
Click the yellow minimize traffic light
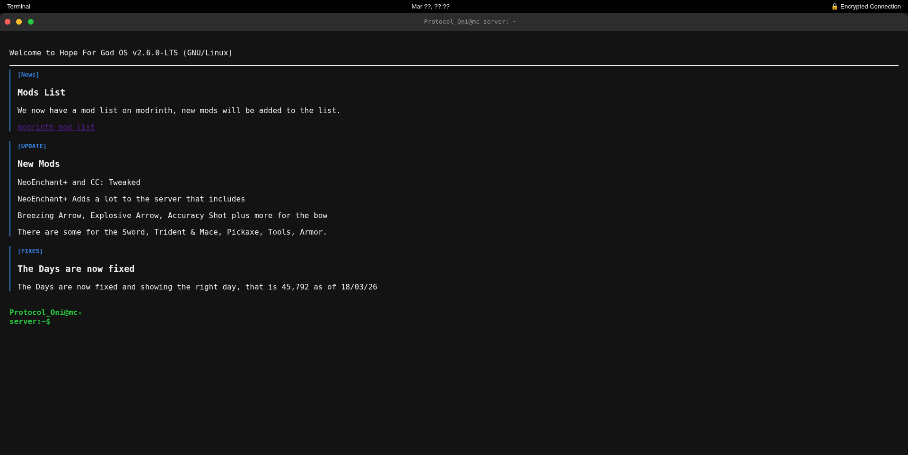(x=19, y=22)
